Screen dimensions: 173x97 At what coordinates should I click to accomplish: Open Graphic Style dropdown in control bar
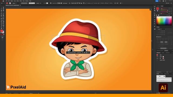click(x=48, y=3)
